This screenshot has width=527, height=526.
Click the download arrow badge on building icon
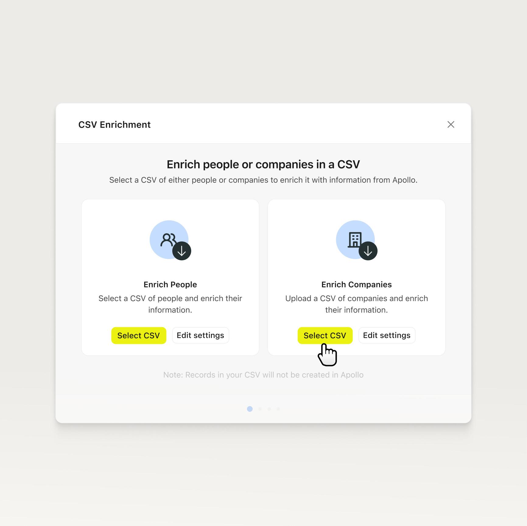[x=368, y=251]
